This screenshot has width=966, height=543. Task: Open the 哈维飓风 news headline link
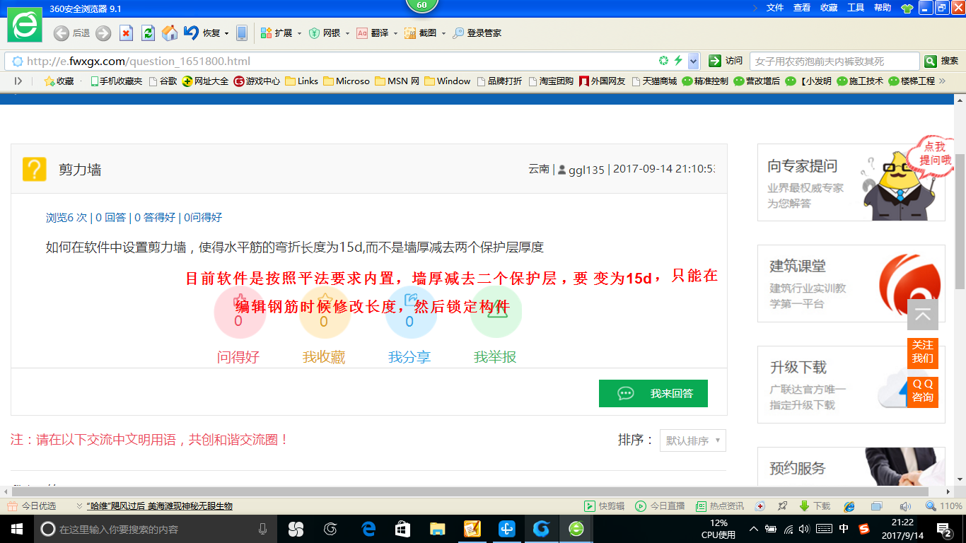[x=160, y=506]
